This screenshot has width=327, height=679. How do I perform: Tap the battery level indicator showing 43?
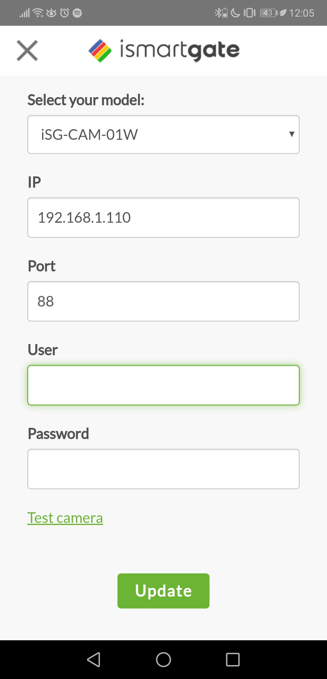pos(269,13)
